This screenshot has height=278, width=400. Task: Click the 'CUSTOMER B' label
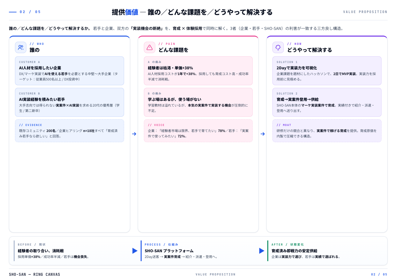(x=30, y=94)
